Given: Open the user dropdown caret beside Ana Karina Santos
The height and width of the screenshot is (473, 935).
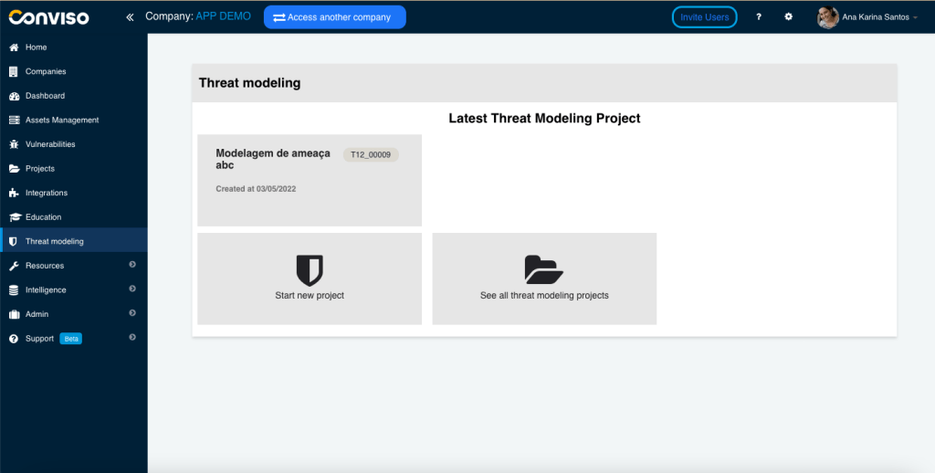Looking at the screenshot, I should pos(915,18).
